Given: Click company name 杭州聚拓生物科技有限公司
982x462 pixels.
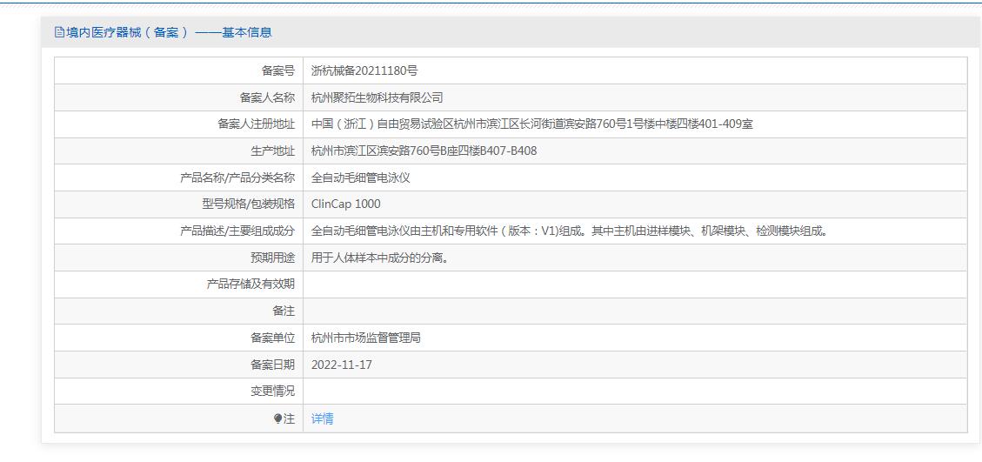Looking at the screenshot, I should pyautogui.click(x=377, y=97).
